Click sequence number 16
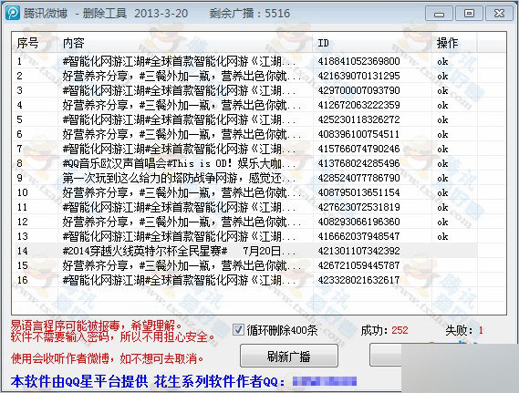The width and height of the screenshot is (519, 393). click(23, 280)
